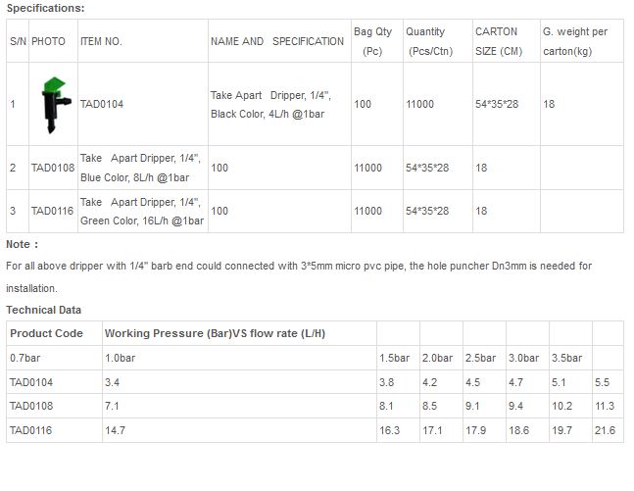Screen dimensions: 634x491
Task: Select the TAD0108 cell in specifications table
Action: point(53,169)
